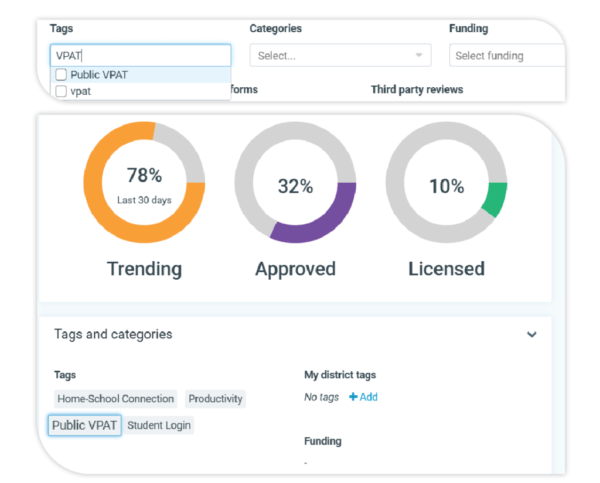Click the Add district tags link
Image resolution: width=600 pixels, height=483 pixels.
(363, 397)
